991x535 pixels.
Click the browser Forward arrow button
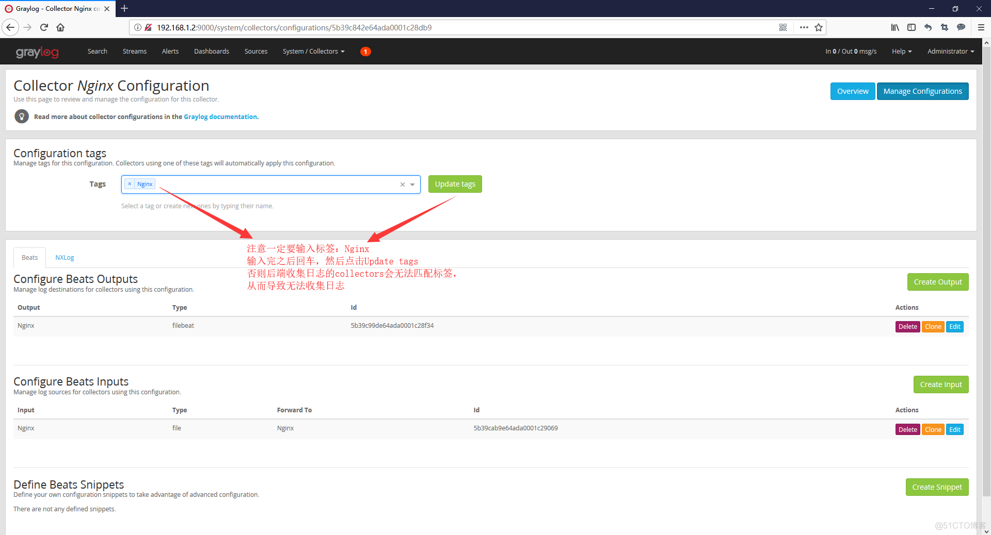click(x=27, y=27)
